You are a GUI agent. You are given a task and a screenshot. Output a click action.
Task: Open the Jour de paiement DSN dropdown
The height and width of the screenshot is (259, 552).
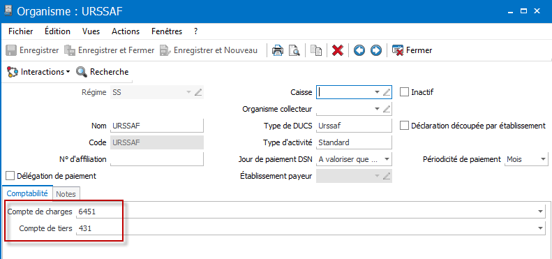click(387, 159)
